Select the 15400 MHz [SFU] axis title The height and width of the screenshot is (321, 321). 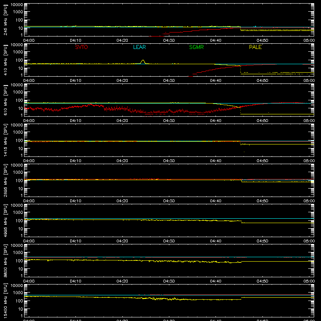(x=6, y=301)
